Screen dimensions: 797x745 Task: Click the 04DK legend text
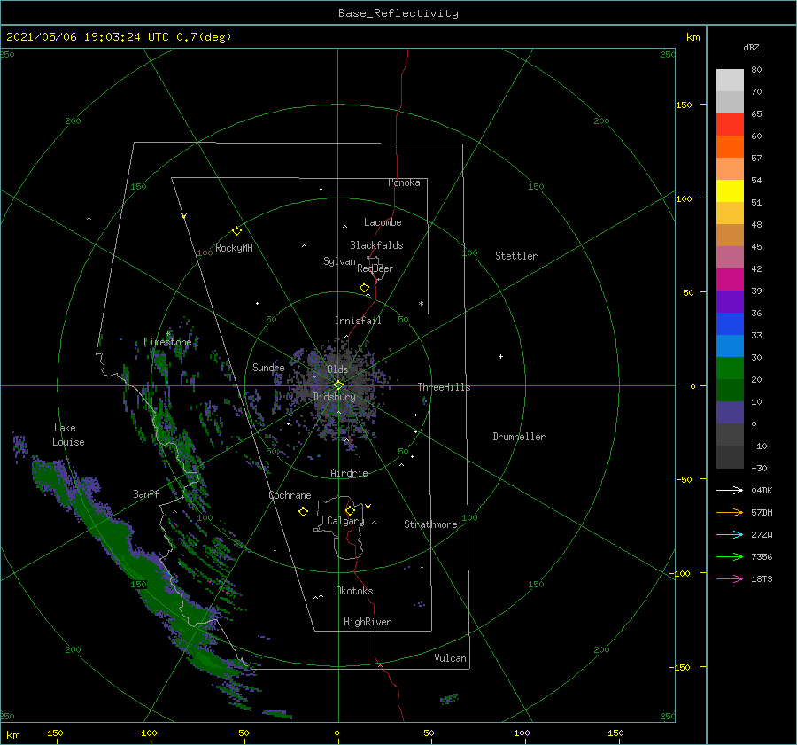(762, 490)
